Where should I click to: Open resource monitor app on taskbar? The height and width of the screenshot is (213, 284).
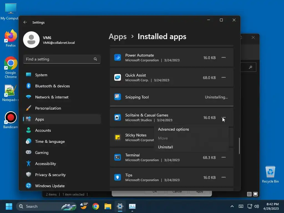[132, 206]
